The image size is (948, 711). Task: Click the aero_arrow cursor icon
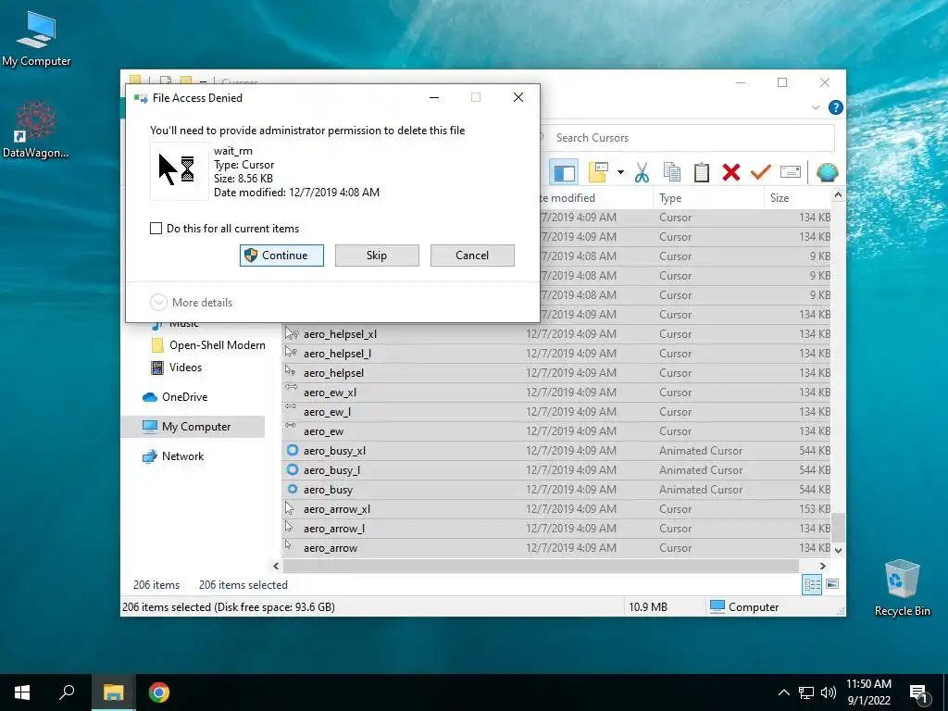[x=289, y=545]
